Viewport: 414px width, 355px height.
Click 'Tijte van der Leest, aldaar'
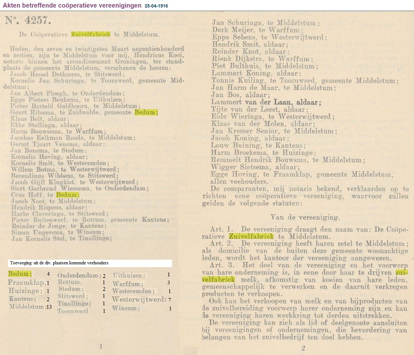click(x=260, y=109)
